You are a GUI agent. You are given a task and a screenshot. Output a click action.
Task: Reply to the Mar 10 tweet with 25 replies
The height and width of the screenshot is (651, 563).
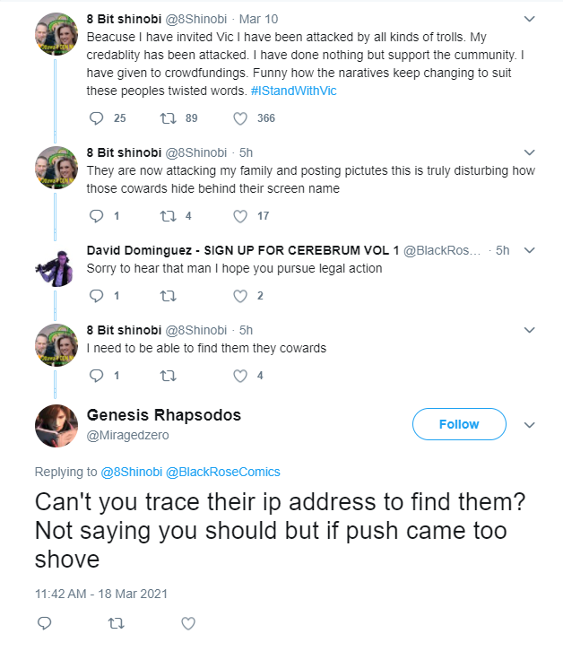click(x=96, y=118)
